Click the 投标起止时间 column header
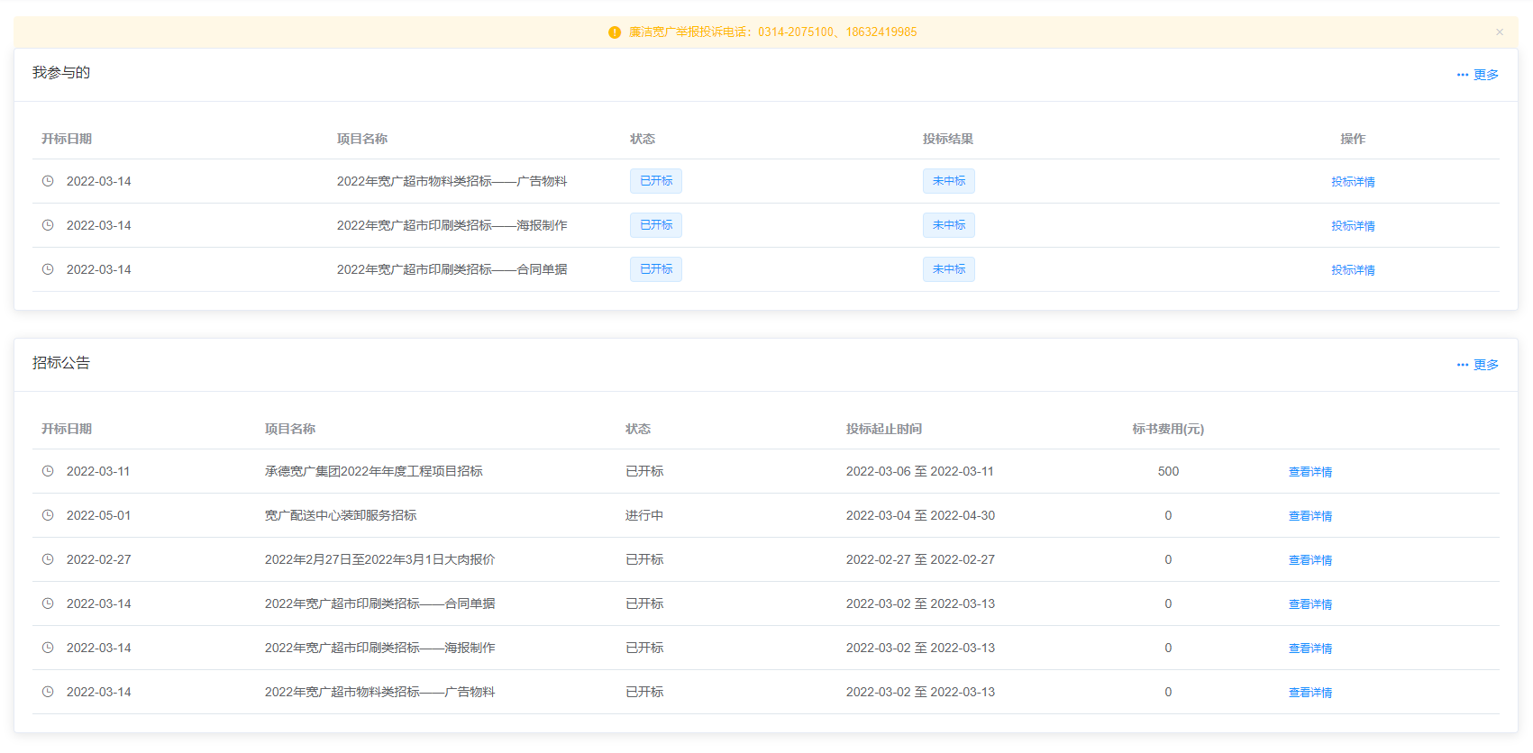Screen dimensions: 1533x753 point(884,429)
